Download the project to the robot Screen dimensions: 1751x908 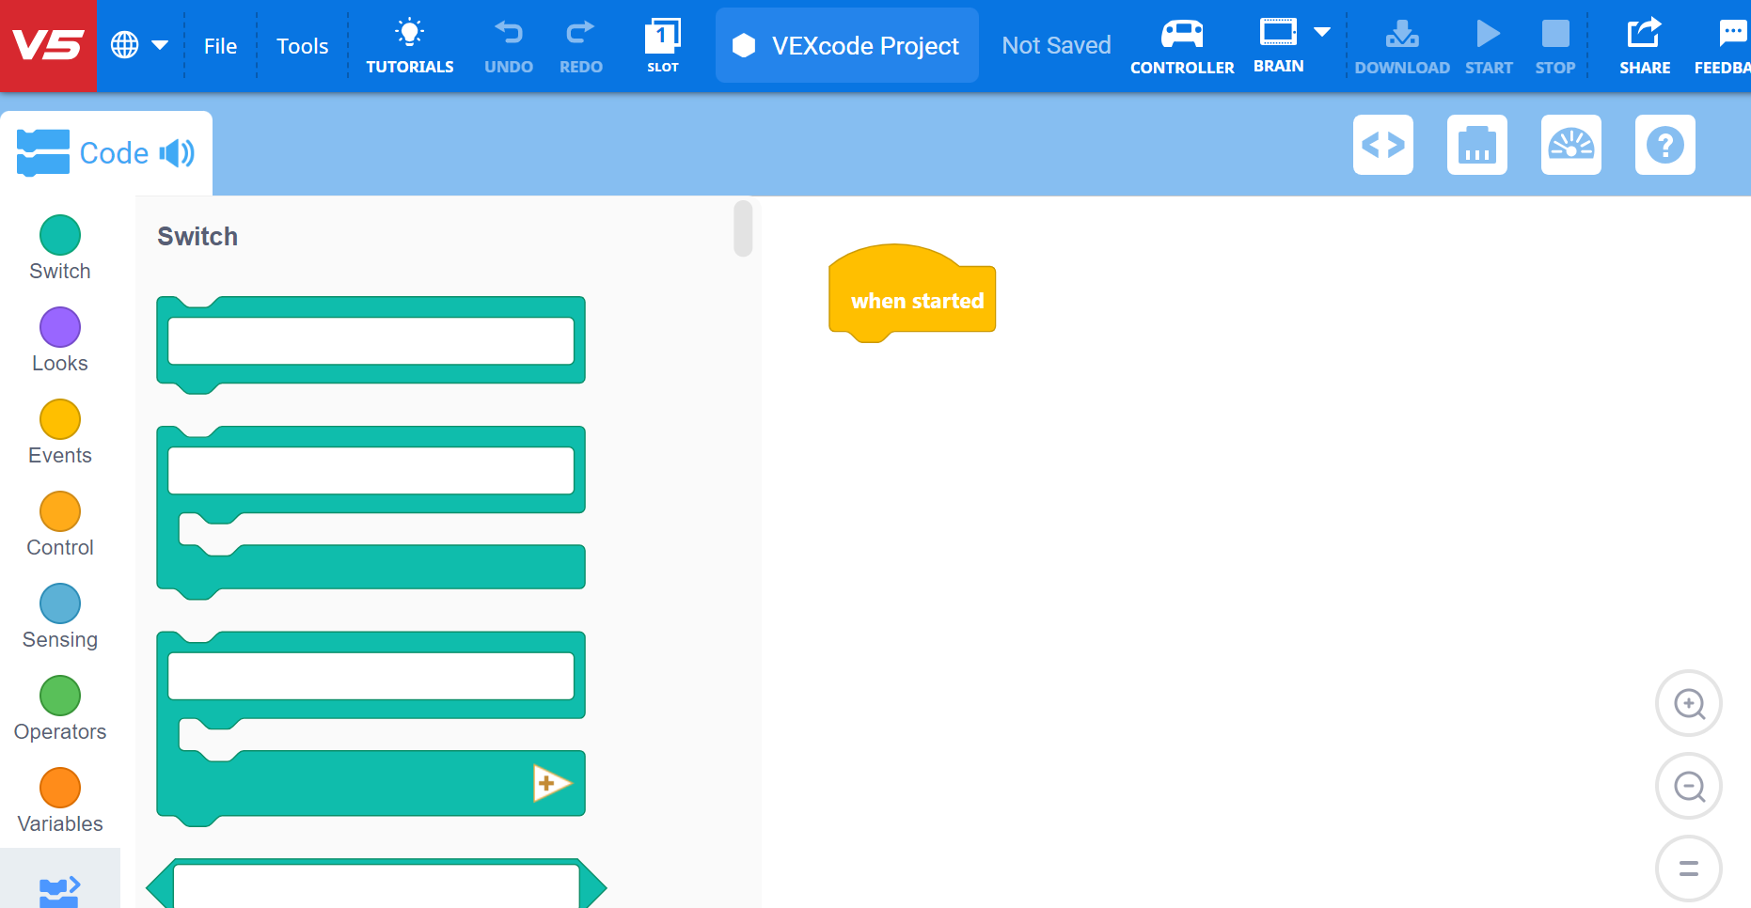[1402, 44]
